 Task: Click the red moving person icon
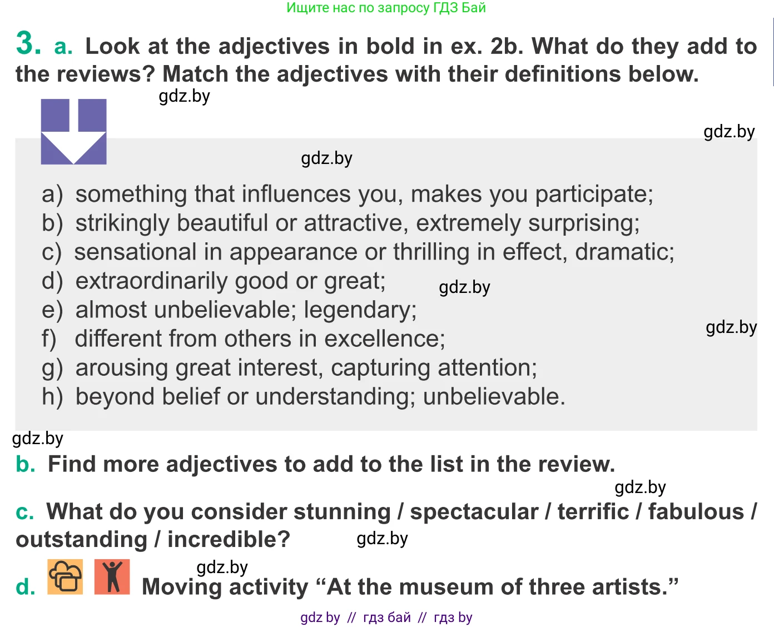pyautogui.click(x=112, y=577)
